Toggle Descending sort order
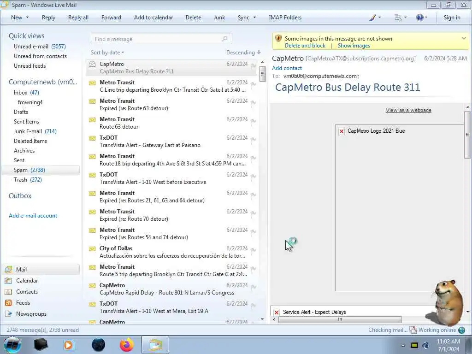This screenshot has width=472, height=354. click(x=243, y=53)
